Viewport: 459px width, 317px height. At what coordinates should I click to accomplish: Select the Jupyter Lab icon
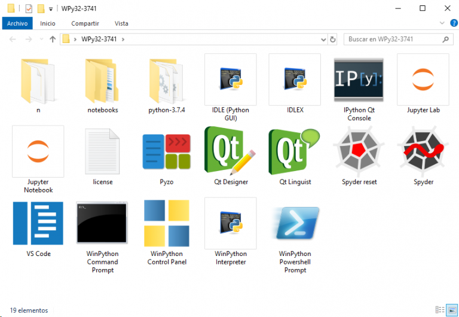point(423,80)
